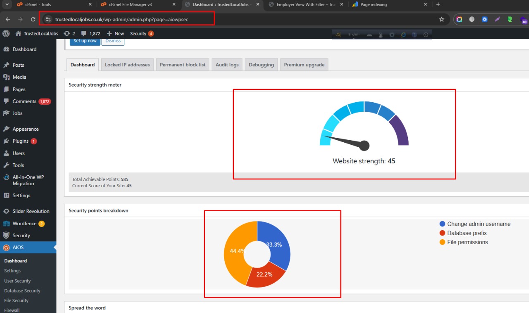This screenshot has height=313, width=529.
Task: Click the Internet Explorer icon on floating toolbar
Action: tap(403, 35)
